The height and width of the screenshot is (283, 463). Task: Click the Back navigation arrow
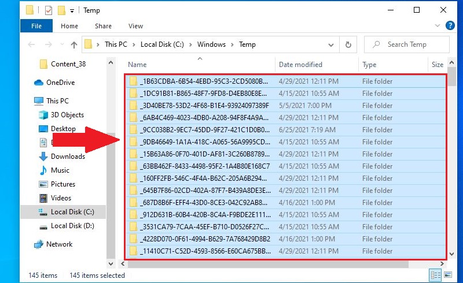coord(32,44)
